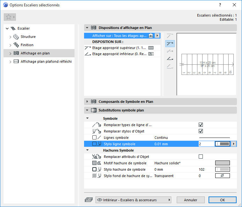
Task: Collapse the Symbole group
Action: (87, 118)
